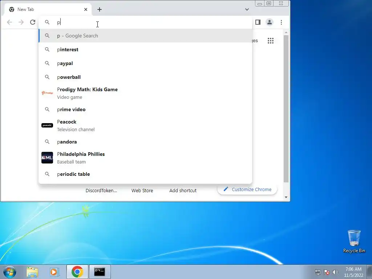
Task: Select the paypal suggestion
Action: coord(145,63)
